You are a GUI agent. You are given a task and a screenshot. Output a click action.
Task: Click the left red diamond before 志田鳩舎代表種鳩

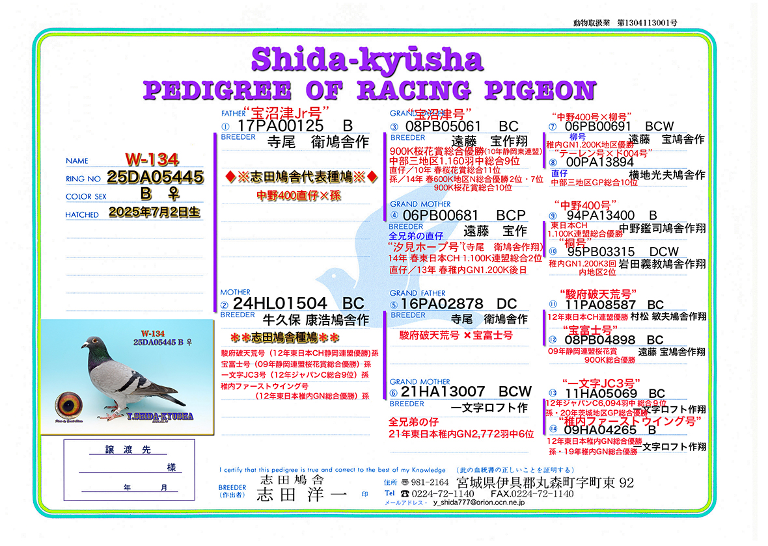(x=230, y=177)
